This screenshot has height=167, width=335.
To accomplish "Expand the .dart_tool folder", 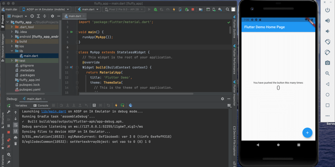I will (x=12, y=27).
